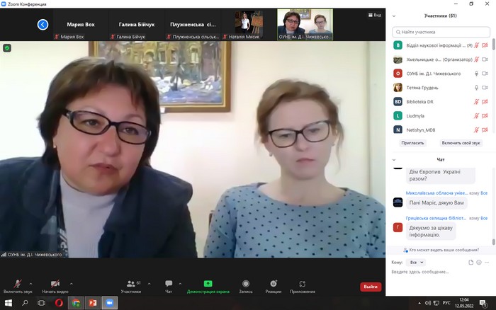Click the participants list scrollbar

tap(493, 45)
